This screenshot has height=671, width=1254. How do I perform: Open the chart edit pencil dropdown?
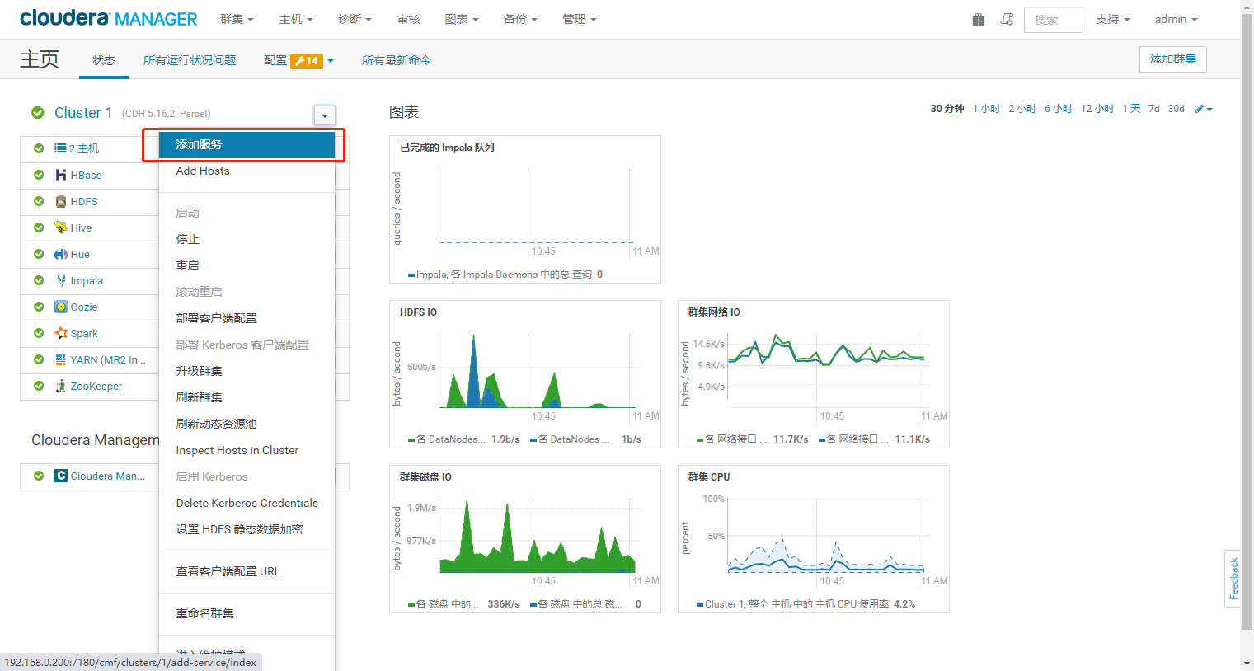pyautogui.click(x=1204, y=109)
